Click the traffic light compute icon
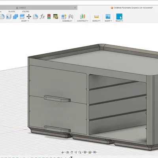The width and height of the screenshot is (158, 158). pos(49,17)
